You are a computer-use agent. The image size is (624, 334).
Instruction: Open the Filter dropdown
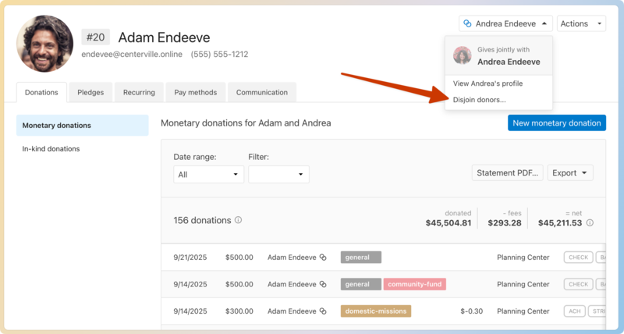point(278,174)
